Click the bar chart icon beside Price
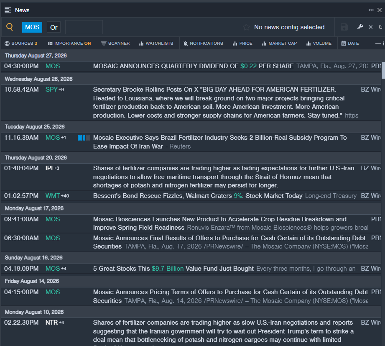The height and width of the screenshot is (346, 385). click(x=235, y=44)
